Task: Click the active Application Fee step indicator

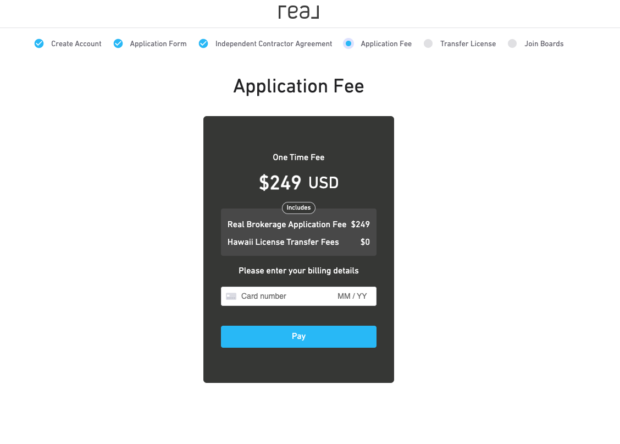Action: 348,43
